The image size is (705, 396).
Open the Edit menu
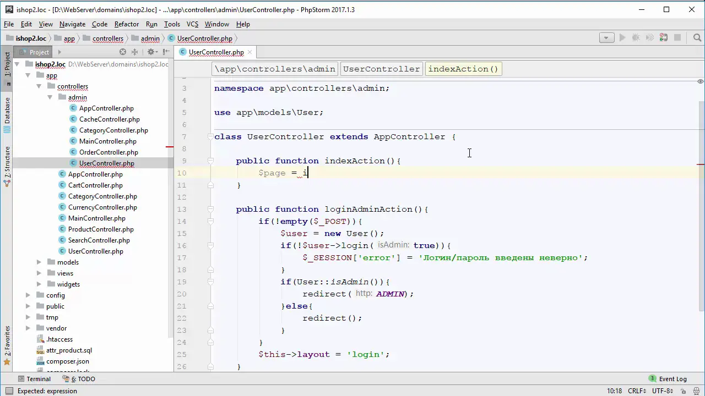pos(26,24)
